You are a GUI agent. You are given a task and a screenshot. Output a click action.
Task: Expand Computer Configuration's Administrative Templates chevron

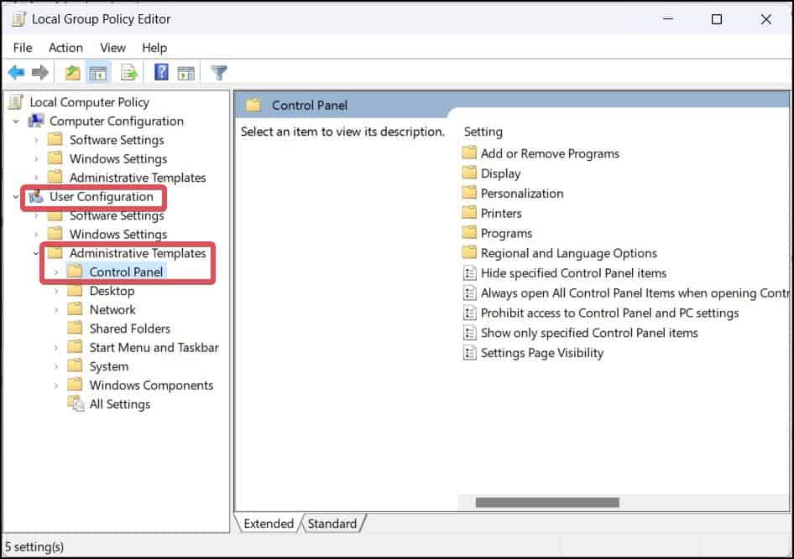36,178
